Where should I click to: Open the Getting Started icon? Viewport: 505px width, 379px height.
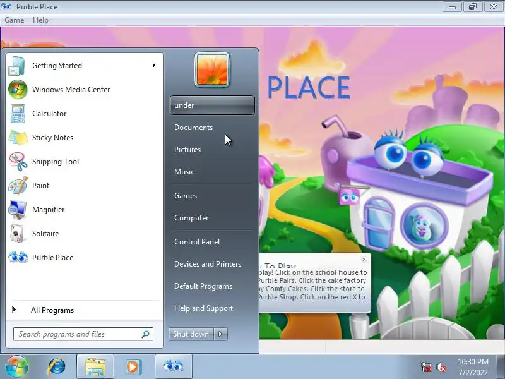(x=17, y=66)
